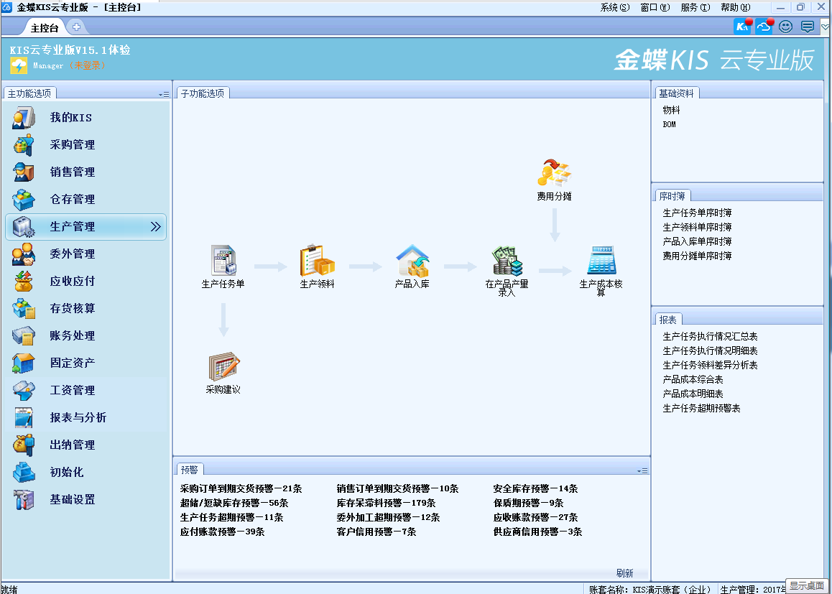Select the 固定资产 module icon
This screenshot has width=832, height=594.
pos(24,363)
